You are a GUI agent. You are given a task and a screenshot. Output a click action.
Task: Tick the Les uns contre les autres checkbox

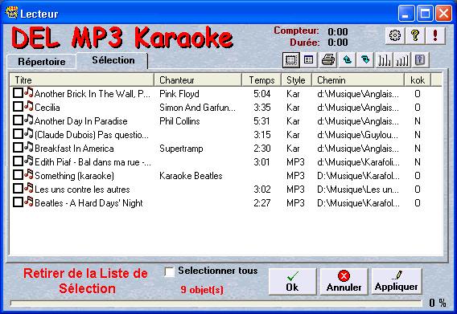click(x=18, y=189)
